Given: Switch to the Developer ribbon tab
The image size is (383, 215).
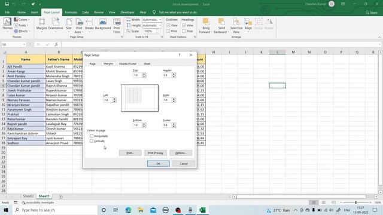Looking at the screenshot, I should click(x=127, y=12).
